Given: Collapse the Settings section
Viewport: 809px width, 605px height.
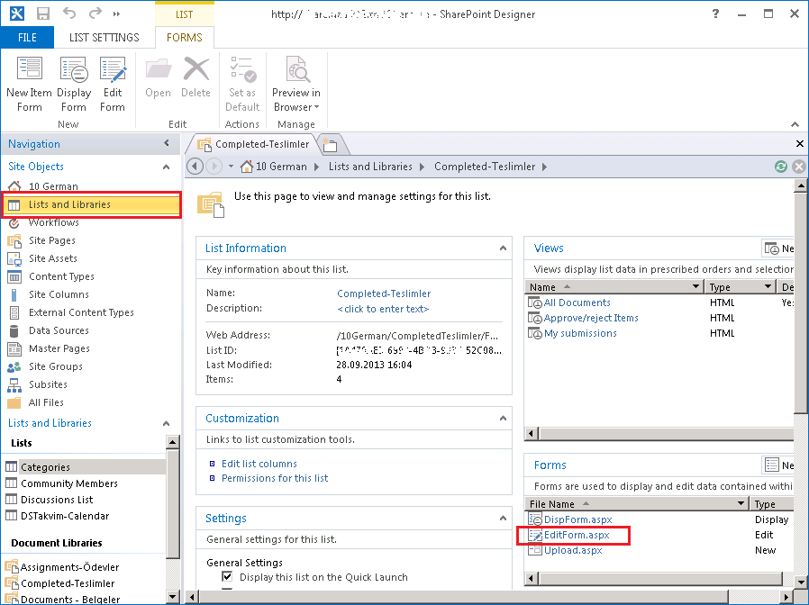Looking at the screenshot, I should (503, 519).
